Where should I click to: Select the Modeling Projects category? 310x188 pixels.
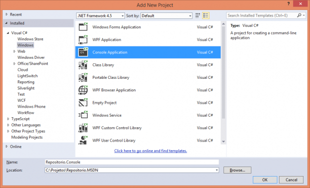(x=27, y=137)
